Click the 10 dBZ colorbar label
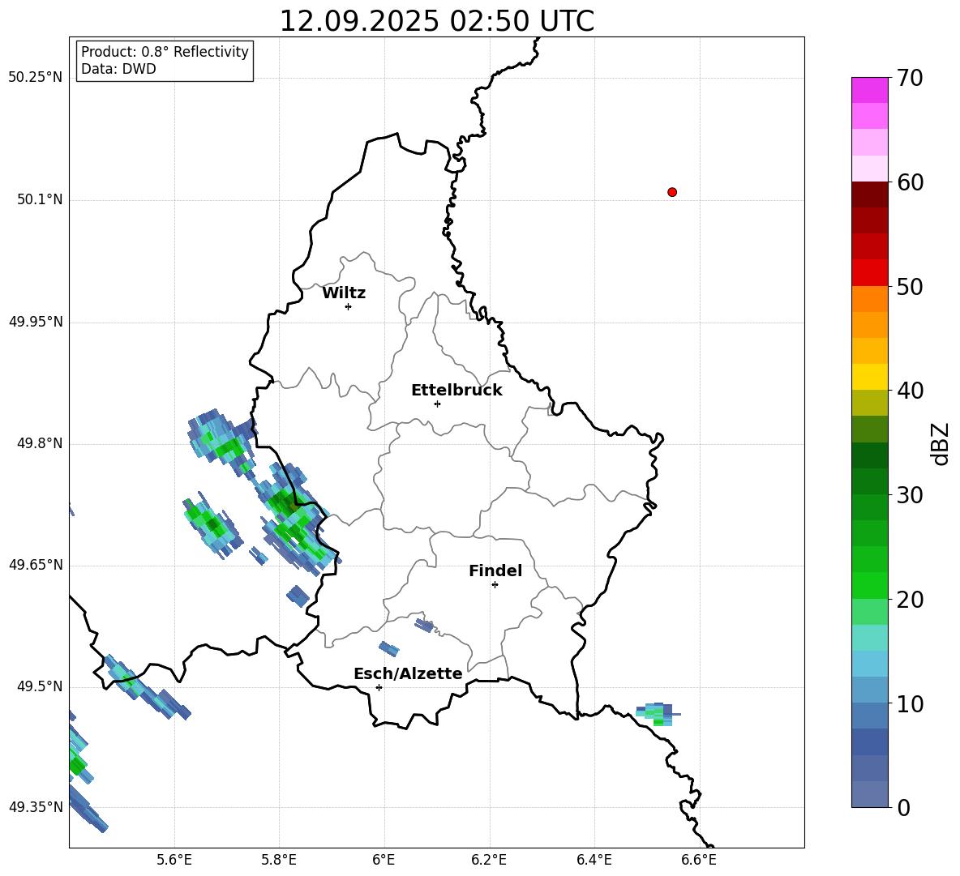 pos(910,704)
